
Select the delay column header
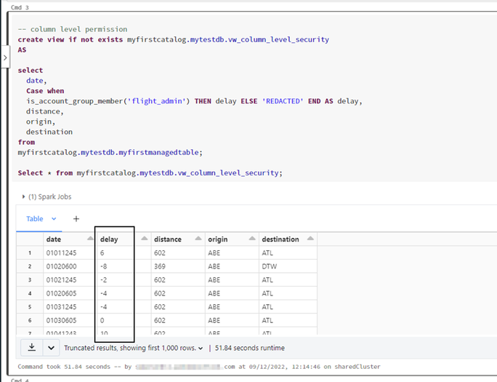[x=124, y=239]
